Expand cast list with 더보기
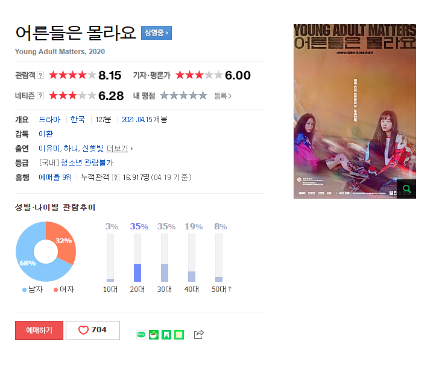This screenshot has width=445, height=369. pyautogui.click(x=119, y=148)
